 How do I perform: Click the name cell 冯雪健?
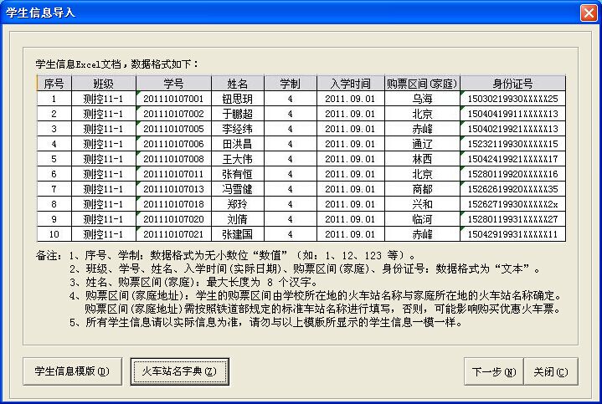pos(237,189)
